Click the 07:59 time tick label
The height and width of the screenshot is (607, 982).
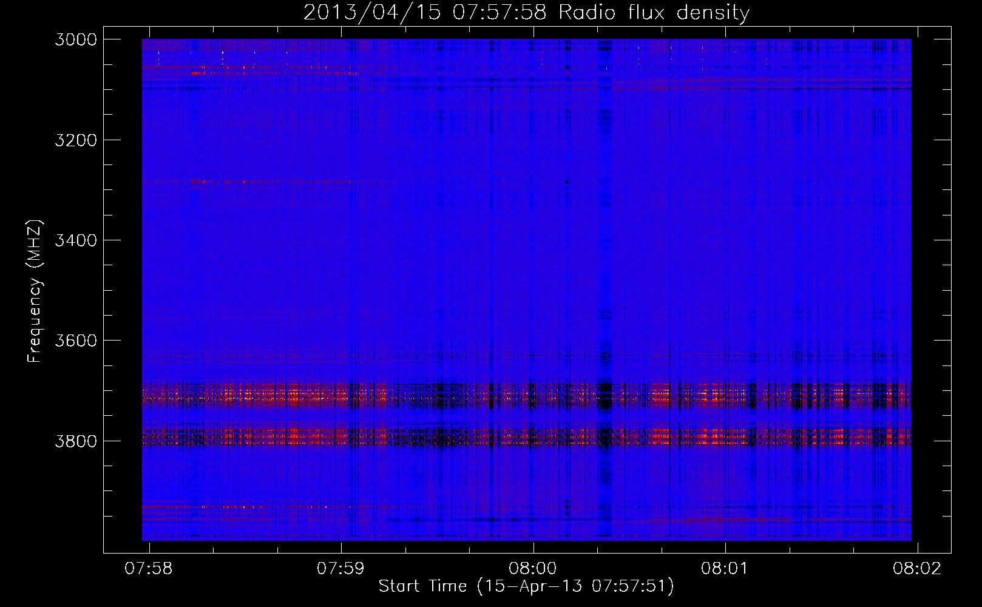coord(341,568)
